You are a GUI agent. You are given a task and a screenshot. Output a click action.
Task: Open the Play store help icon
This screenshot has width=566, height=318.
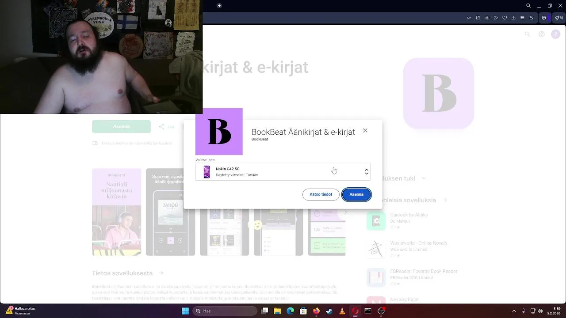541,34
